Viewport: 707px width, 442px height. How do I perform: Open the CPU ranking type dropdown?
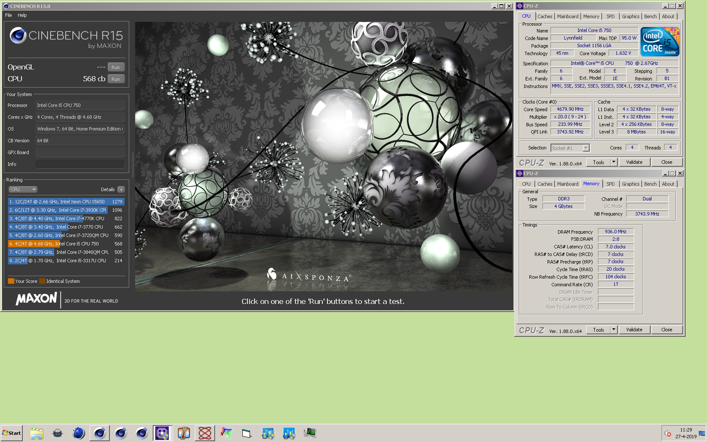point(23,189)
